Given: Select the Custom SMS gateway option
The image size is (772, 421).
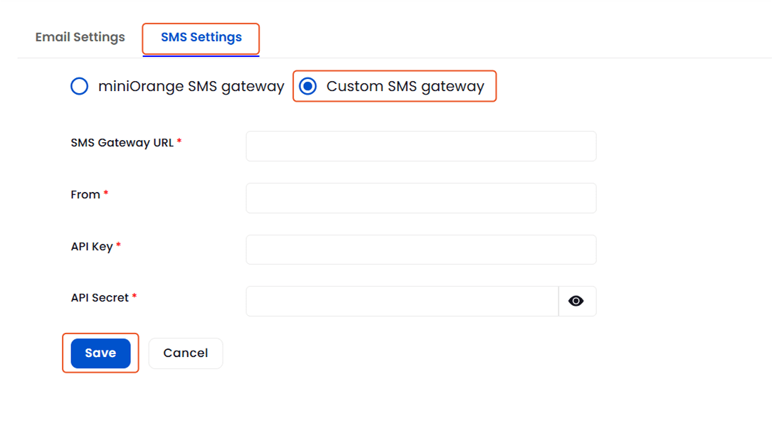Looking at the screenshot, I should [x=307, y=86].
